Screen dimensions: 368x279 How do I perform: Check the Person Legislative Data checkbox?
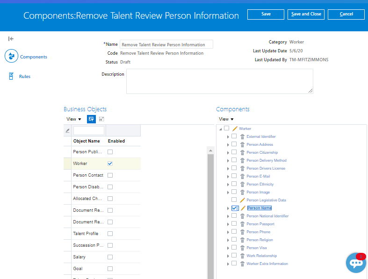[x=234, y=200]
